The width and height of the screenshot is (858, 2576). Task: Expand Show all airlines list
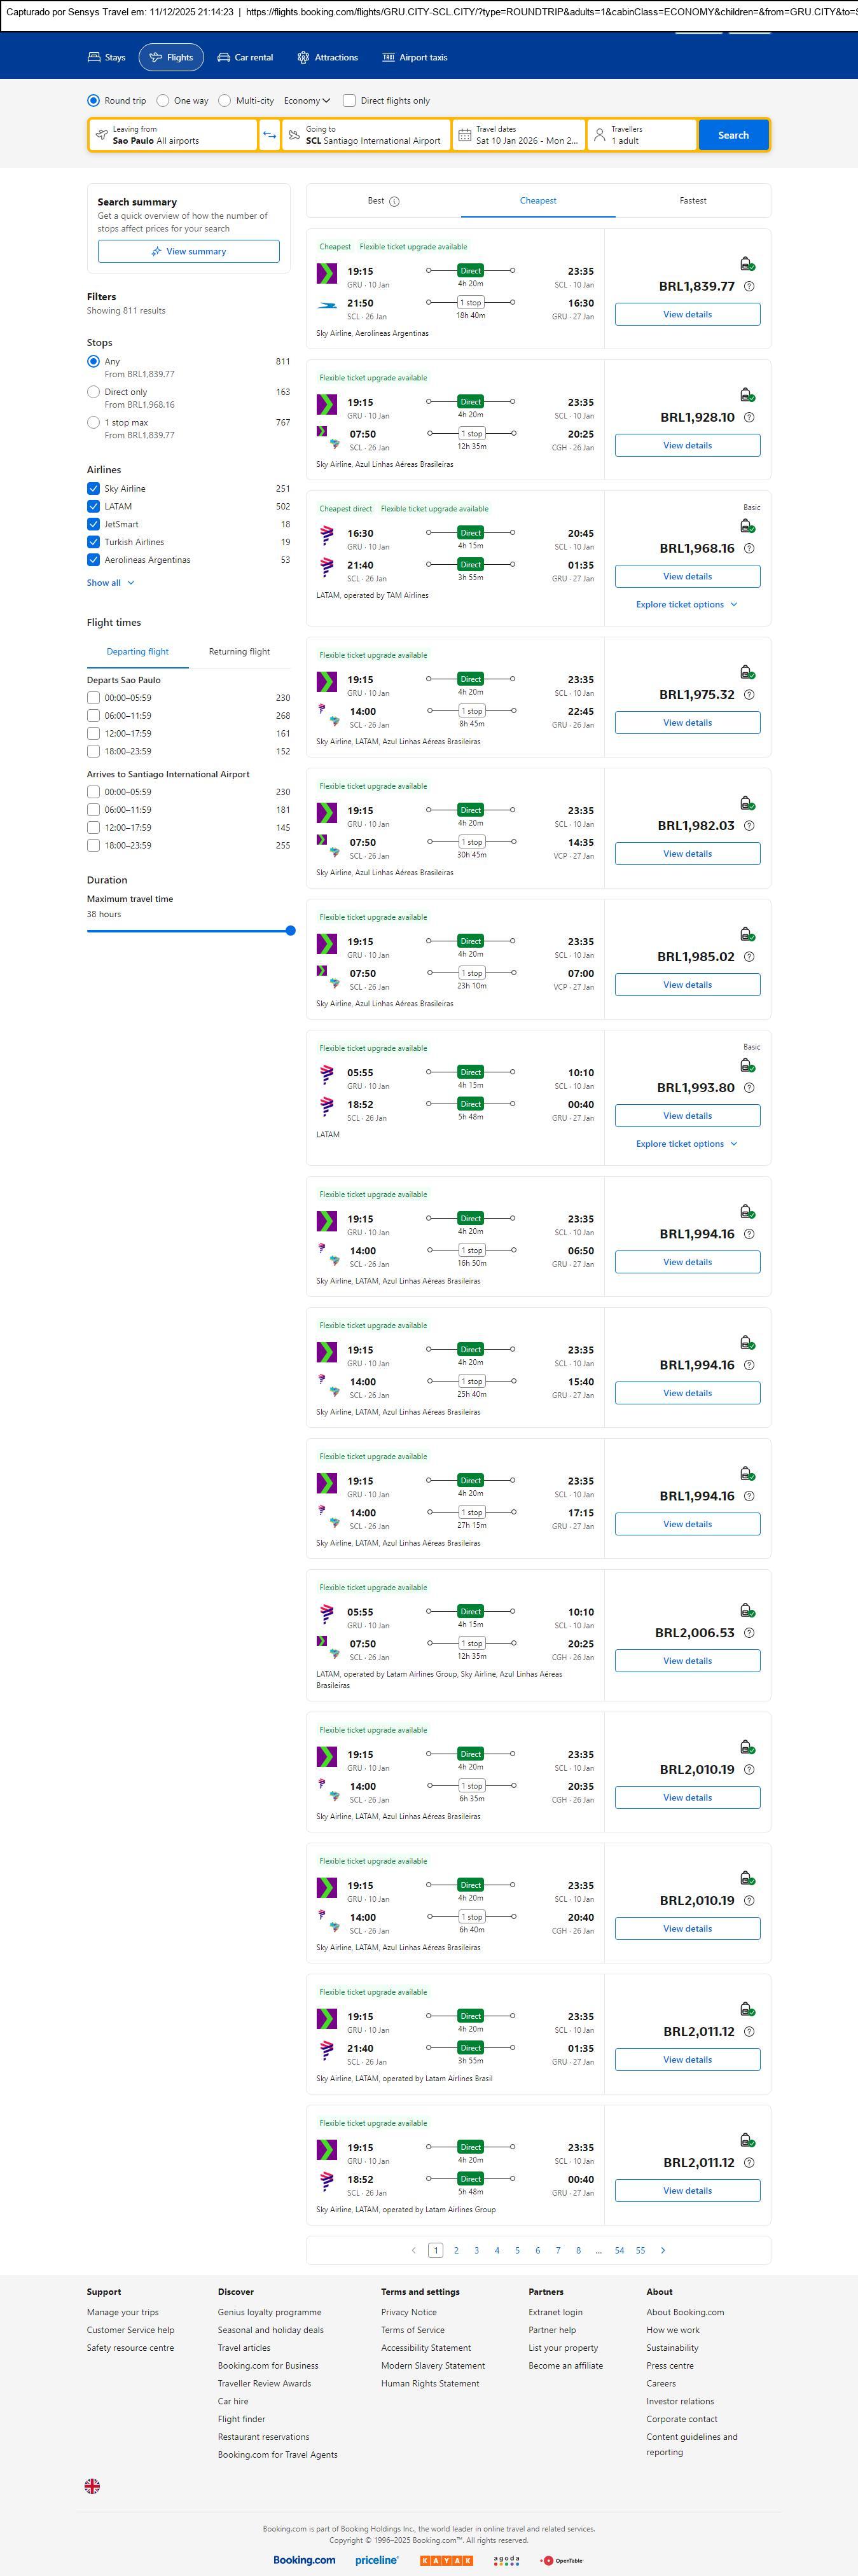110,583
